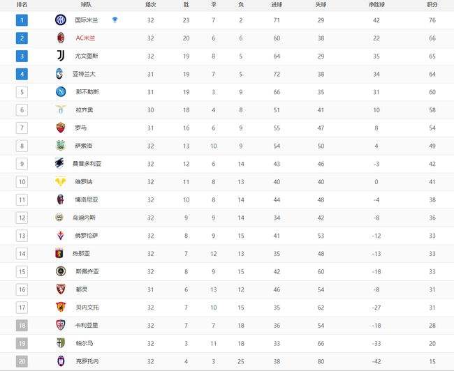
Task: Click the 积分 column header
Action: tap(432, 5)
